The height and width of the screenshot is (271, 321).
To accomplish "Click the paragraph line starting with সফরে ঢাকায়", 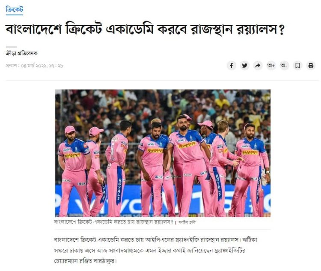I will tap(150, 251).
